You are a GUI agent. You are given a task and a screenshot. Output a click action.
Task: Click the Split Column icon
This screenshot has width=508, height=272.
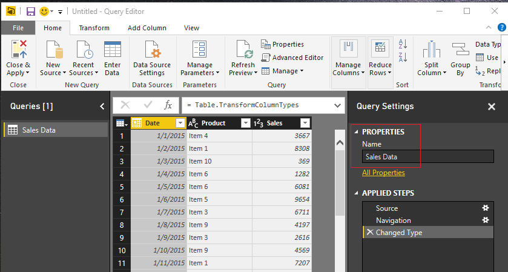(431, 49)
